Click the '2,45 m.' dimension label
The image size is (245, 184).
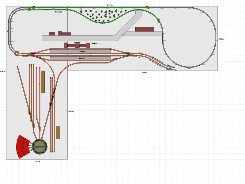[x=144, y=73]
